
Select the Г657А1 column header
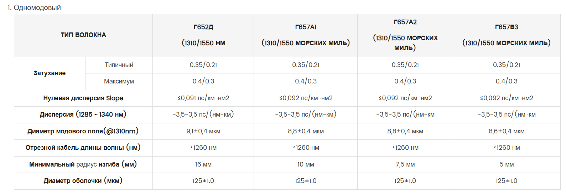306,35
